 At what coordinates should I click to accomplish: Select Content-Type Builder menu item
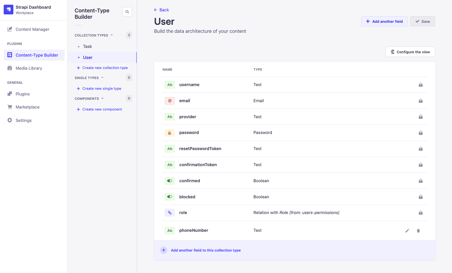click(34, 55)
